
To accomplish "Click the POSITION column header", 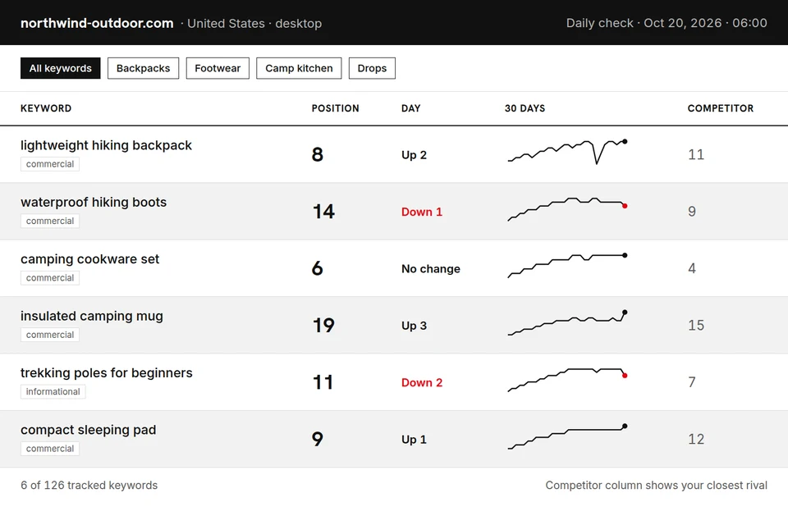I will click(x=335, y=108).
